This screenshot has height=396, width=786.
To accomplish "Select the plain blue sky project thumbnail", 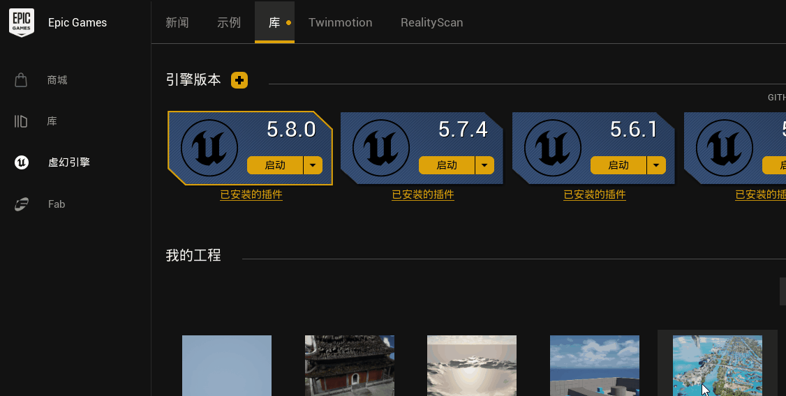I will (227, 365).
